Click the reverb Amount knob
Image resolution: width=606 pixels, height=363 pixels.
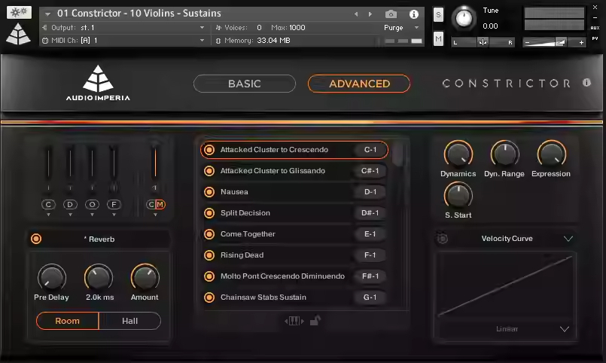[145, 278]
